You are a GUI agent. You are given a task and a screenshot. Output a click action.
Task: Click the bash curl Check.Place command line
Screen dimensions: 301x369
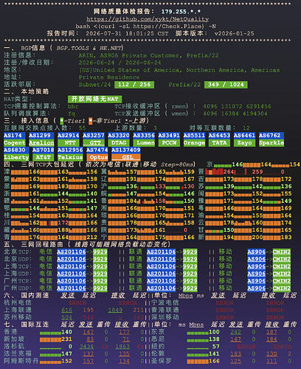pyautogui.click(x=146, y=26)
